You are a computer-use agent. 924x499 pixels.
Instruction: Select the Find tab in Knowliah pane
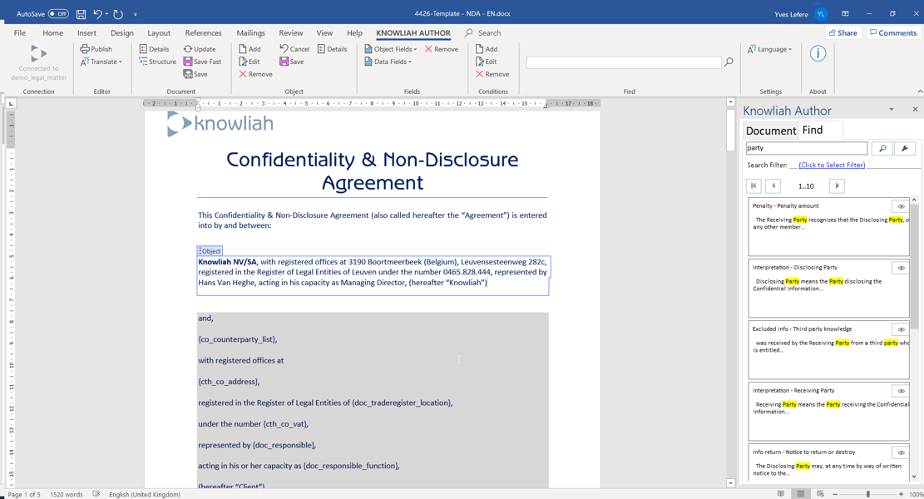[x=813, y=131]
